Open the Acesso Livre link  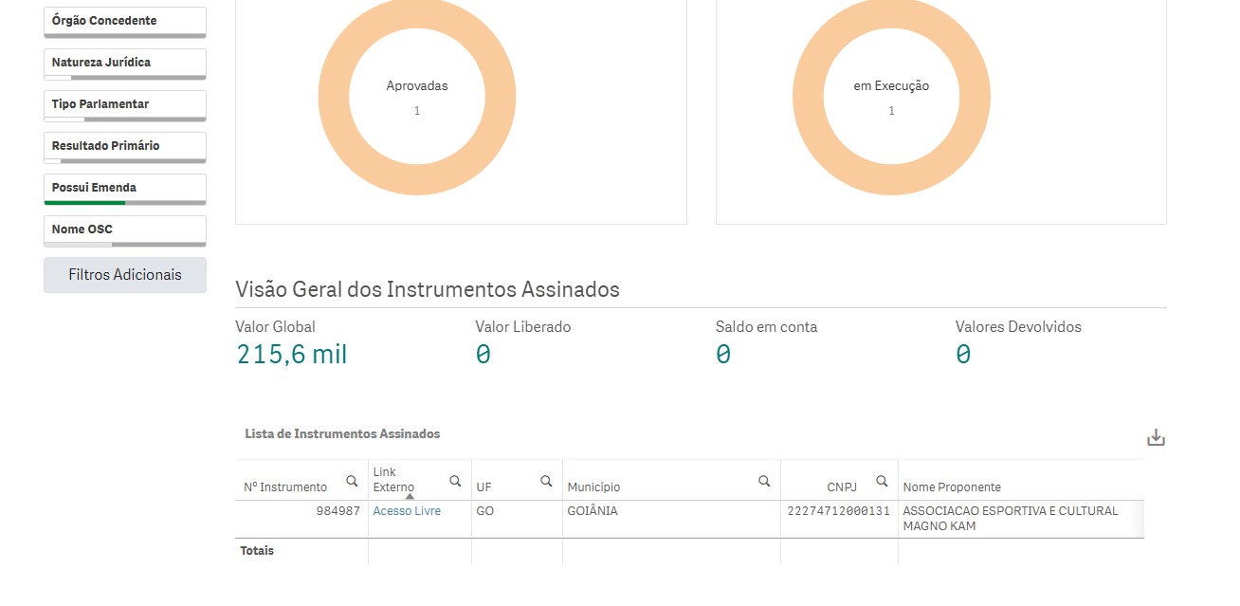(407, 511)
